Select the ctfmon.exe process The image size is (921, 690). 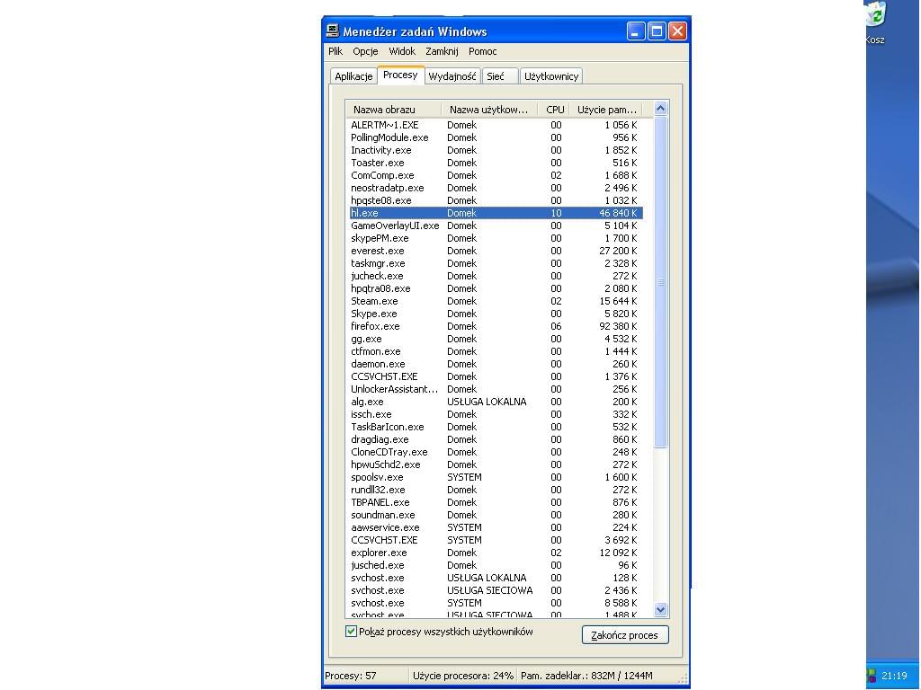coord(496,351)
